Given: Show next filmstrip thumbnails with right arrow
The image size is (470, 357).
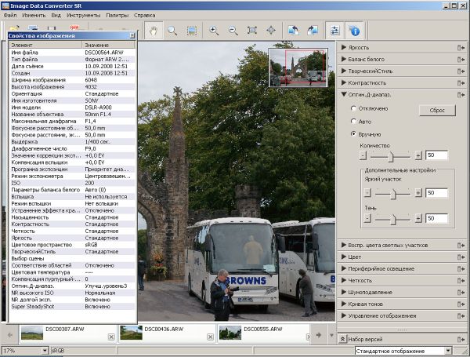Looking at the screenshot, I should [x=318, y=335].
